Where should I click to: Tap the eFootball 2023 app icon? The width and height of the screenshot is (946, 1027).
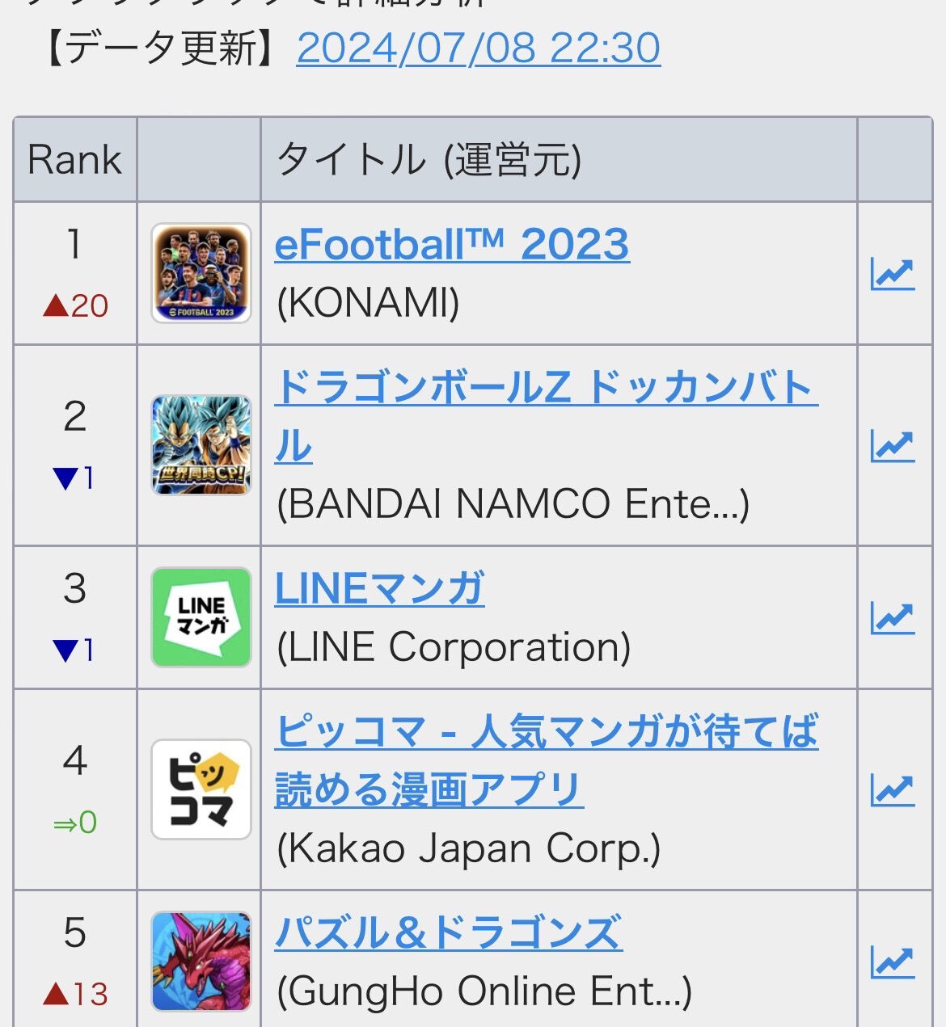(x=201, y=273)
